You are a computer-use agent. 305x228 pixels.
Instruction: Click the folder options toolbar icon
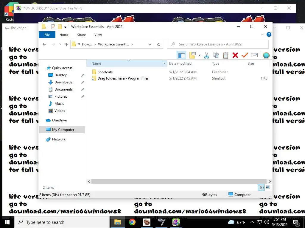(x=192, y=55)
